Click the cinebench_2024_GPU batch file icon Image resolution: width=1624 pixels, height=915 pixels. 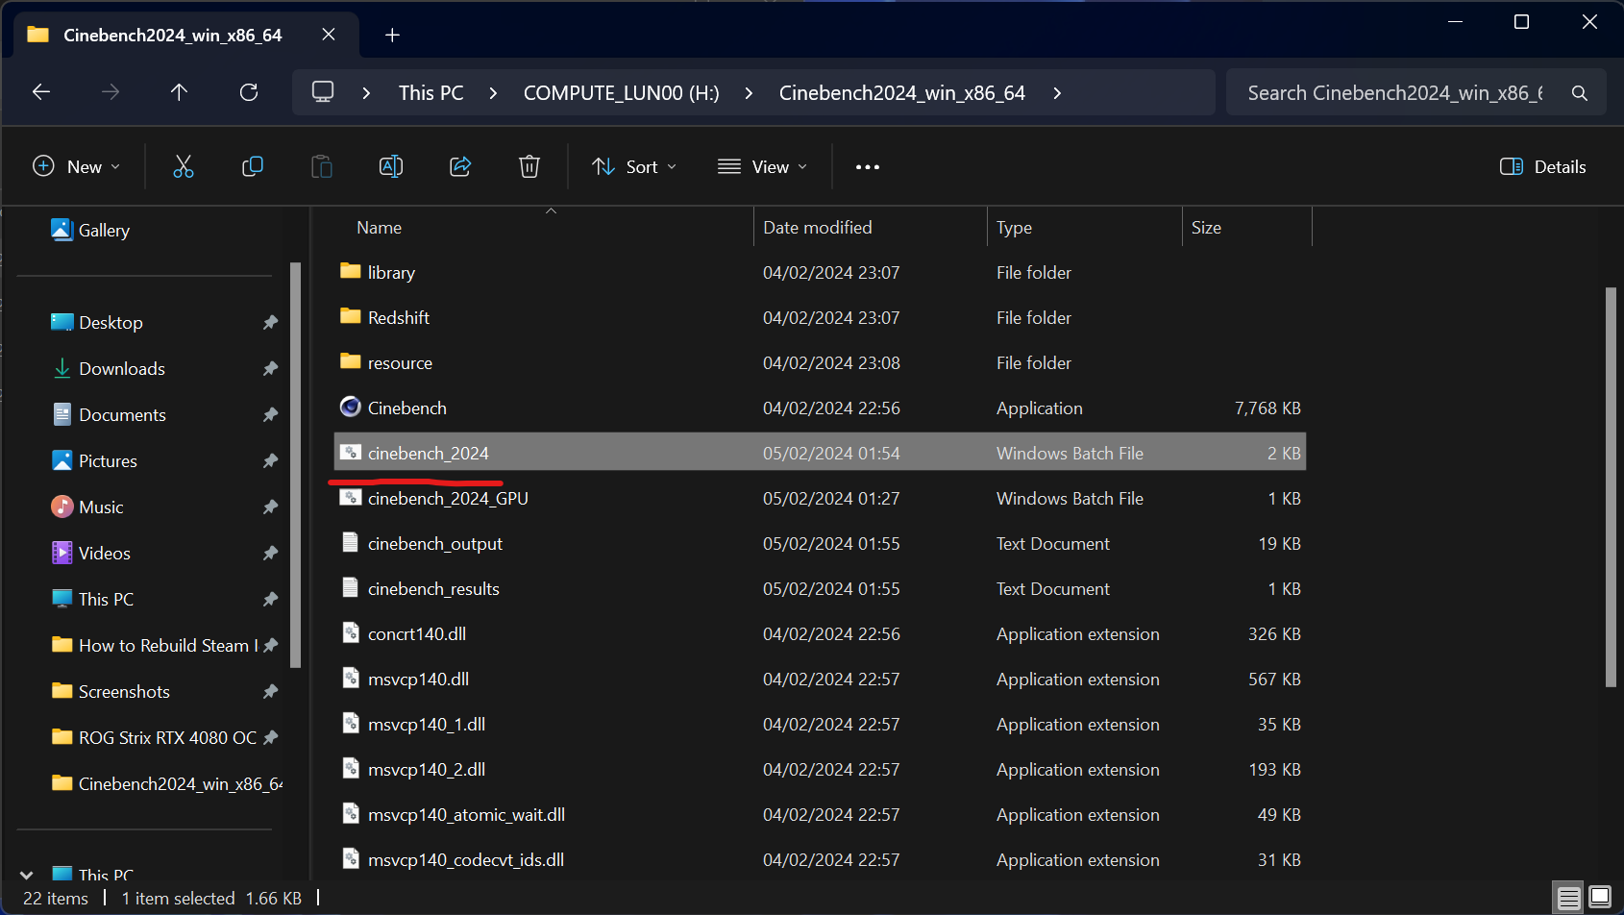point(351,497)
